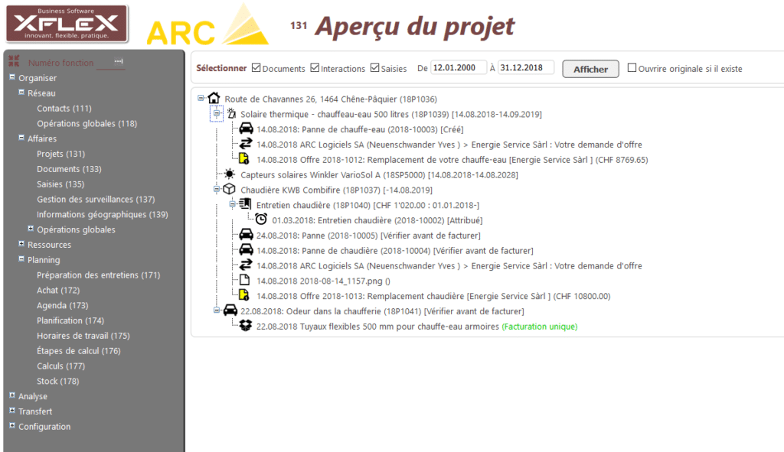Click yellow offer document icon for Offre 2018-1012

click(244, 159)
